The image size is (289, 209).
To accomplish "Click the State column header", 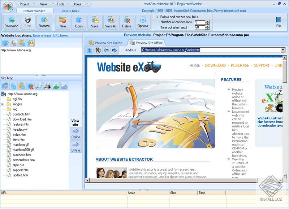I will [x=148, y=193].
